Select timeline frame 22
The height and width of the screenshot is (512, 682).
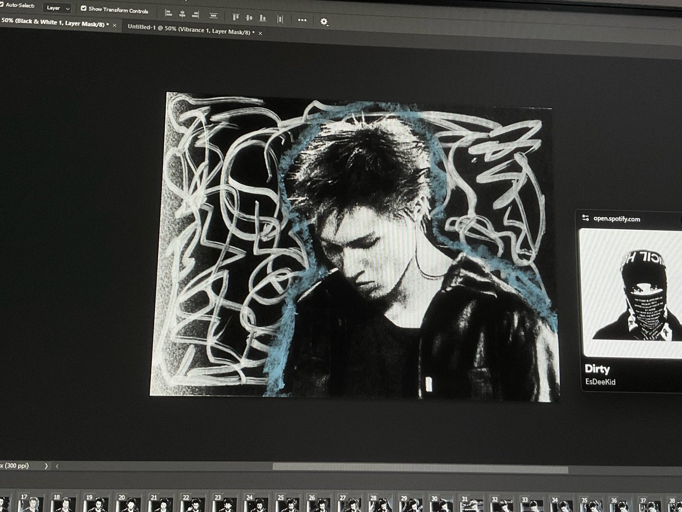click(x=193, y=503)
